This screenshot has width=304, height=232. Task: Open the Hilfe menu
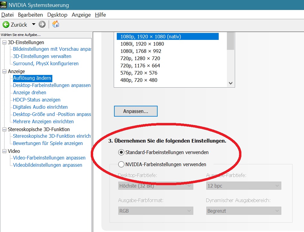(100, 15)
